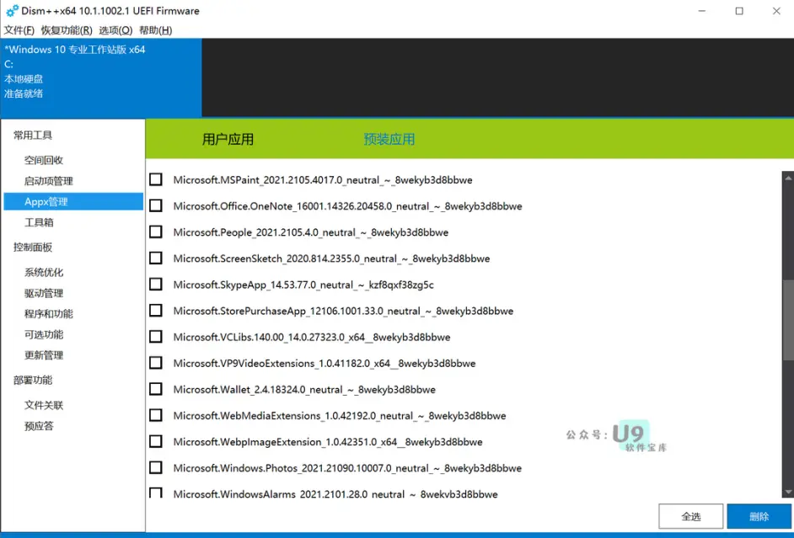Go to 启动项管理 in sidebar
794x538 pixels.
[49, 181]
